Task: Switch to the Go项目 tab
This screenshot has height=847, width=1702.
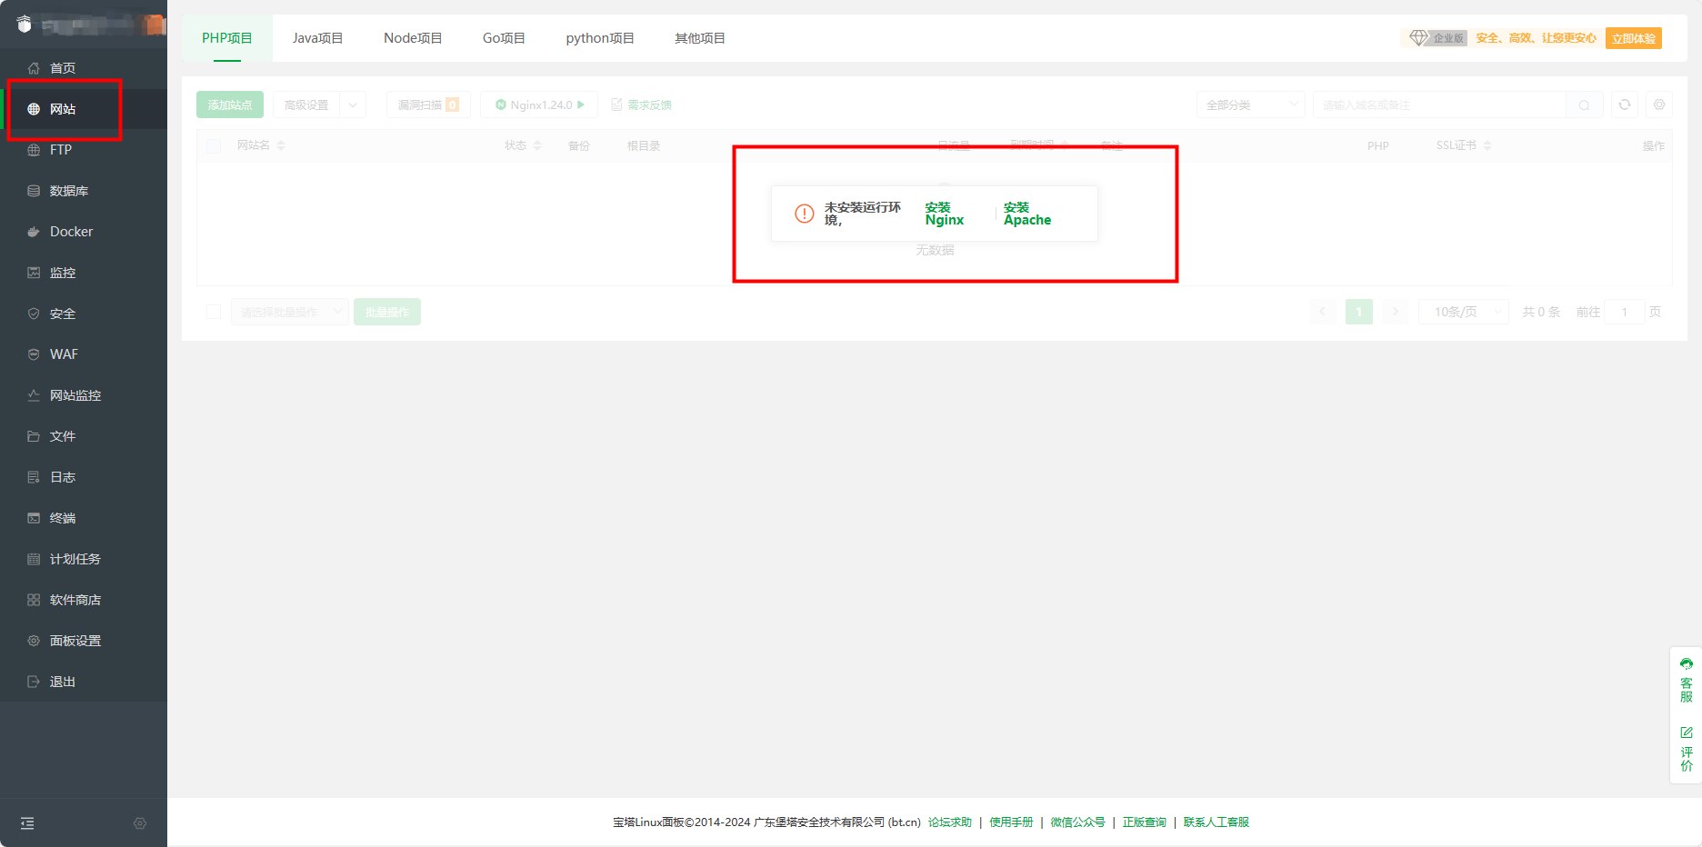Action: point(504,38)
